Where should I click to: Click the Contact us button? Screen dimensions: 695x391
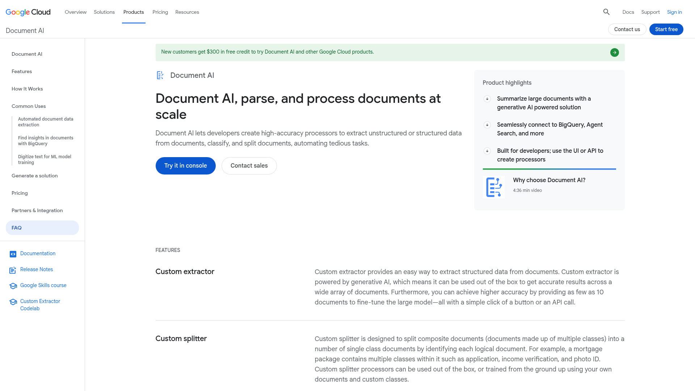[627, 29]
